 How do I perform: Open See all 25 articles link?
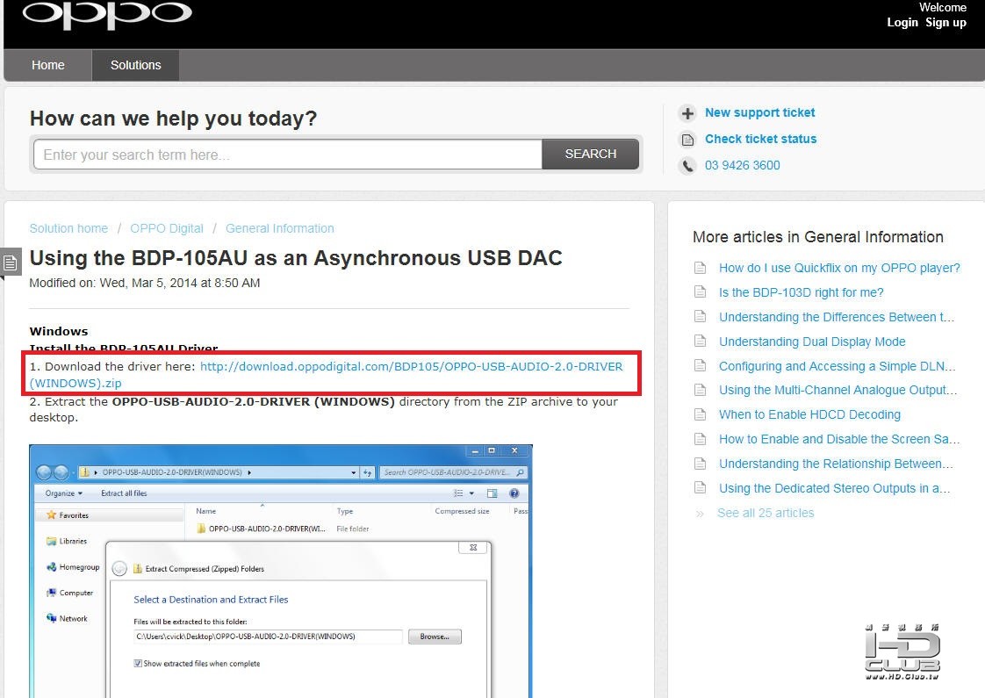click(766, 514)
